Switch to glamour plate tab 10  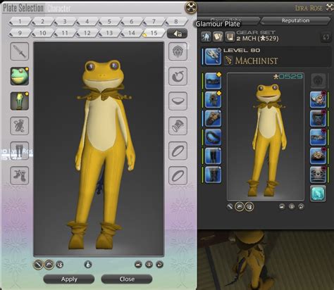(42, 33)
